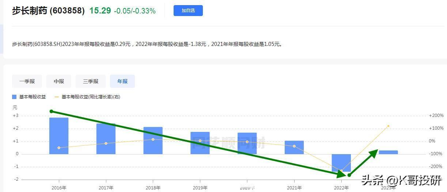The height and width of the screenshot is (192, 447).
Task: Click the 2017年 earnings bar
Action: [106, 139]
